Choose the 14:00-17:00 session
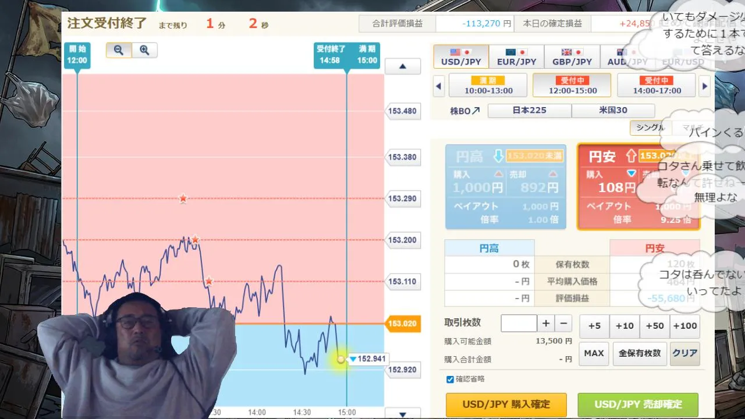This screenshot has height=419, width=745. pos(656,86)
